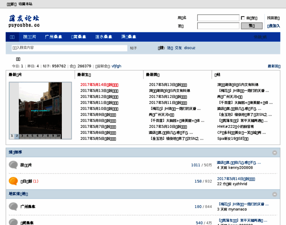The height and width of the screenshot is (225, 286).
Task: Select slideshow page number 7
Action: click(x=42, y=136)
